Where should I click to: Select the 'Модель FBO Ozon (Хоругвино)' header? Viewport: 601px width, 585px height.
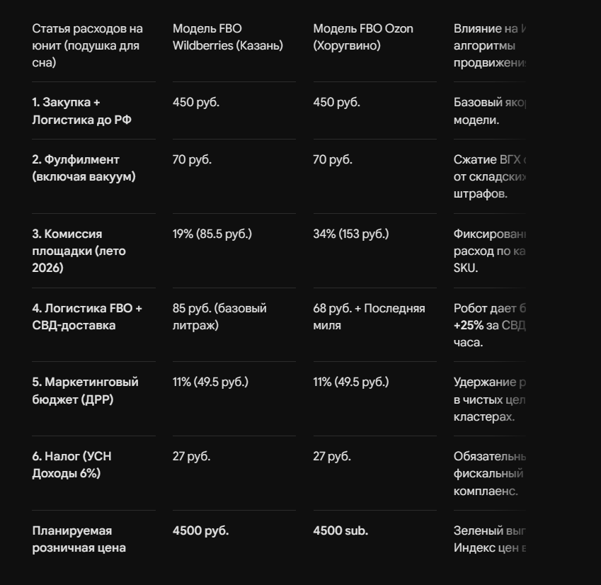(x=363, y=37)
